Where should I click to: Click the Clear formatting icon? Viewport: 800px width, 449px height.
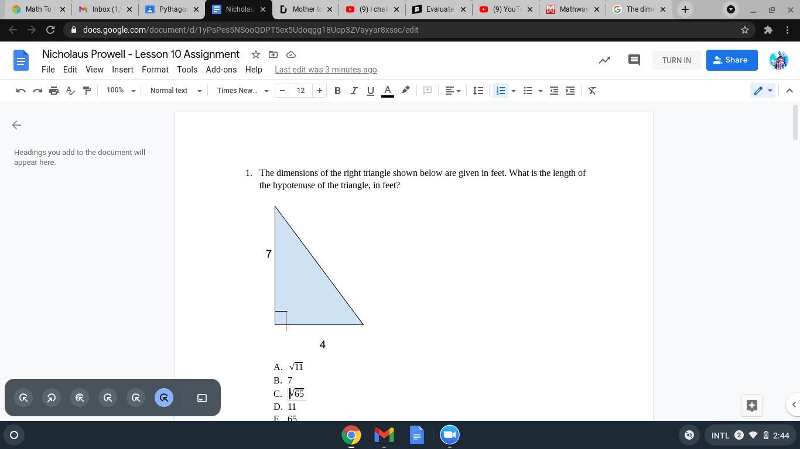tap(592, 91)
